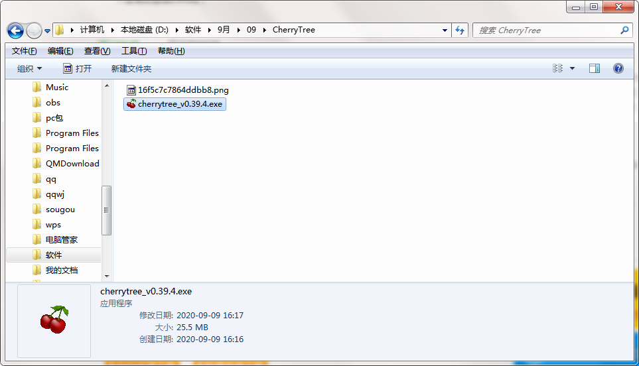Screen dimensions: 639x366
Task: Go back with the blue Back arrow
Action: coord(15,30)
